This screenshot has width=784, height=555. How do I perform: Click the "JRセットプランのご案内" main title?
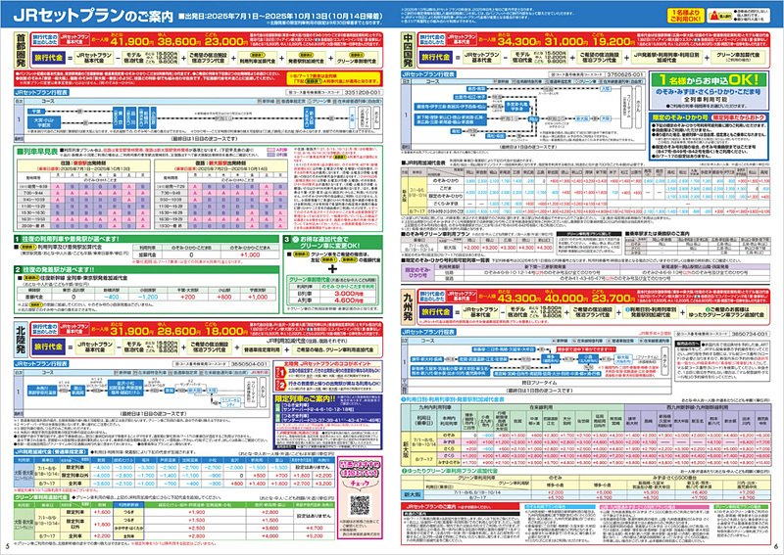point(93,15)
